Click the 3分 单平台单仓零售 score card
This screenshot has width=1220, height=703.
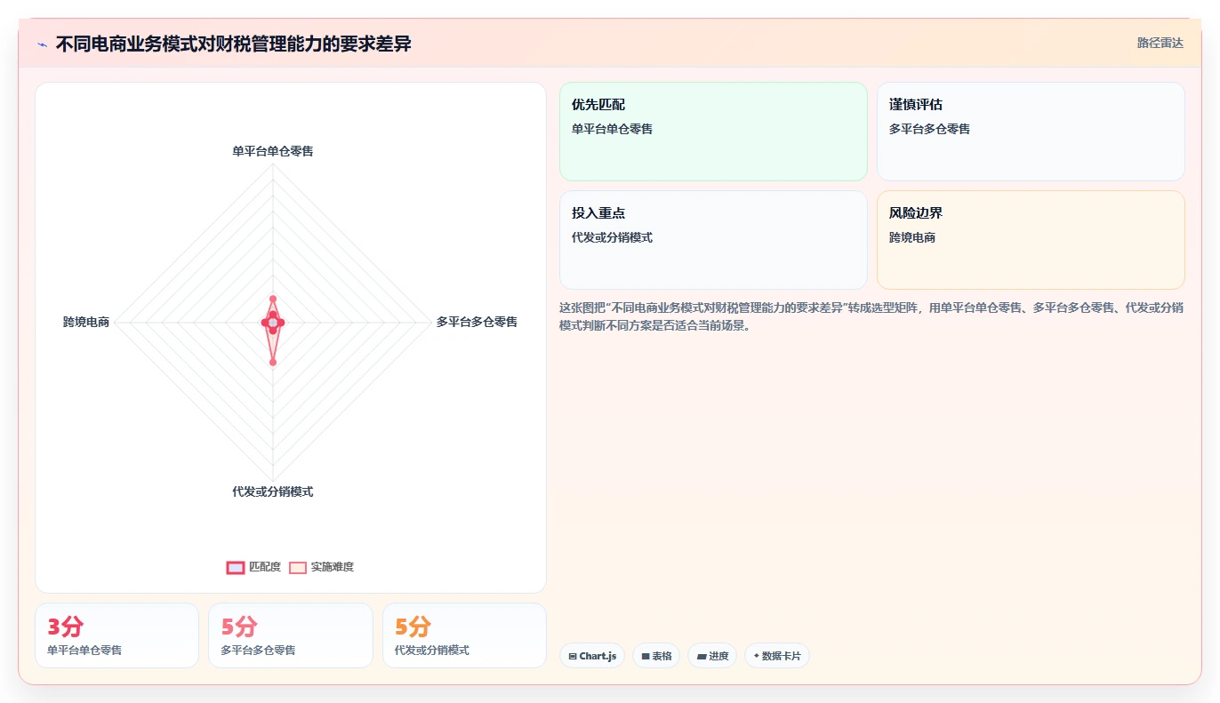pos(116,635)
